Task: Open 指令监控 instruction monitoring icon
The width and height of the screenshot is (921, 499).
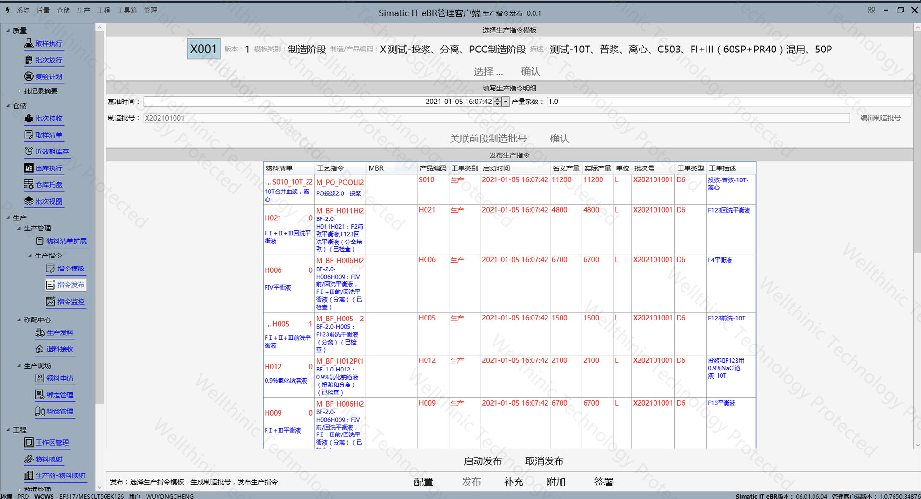Action: click(x=51, y=302)
